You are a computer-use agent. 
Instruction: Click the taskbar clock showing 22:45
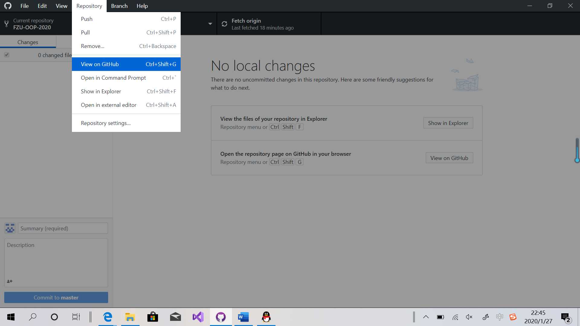point(538,317)
